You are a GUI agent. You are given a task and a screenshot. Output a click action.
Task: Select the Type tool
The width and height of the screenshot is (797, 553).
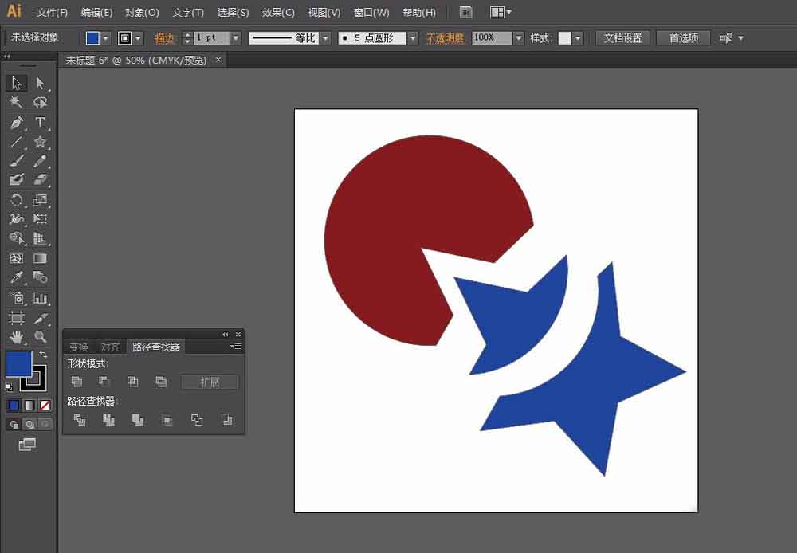click(40, 123)
